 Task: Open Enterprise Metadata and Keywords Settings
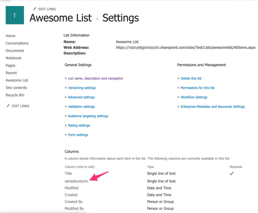pos(212,107)
